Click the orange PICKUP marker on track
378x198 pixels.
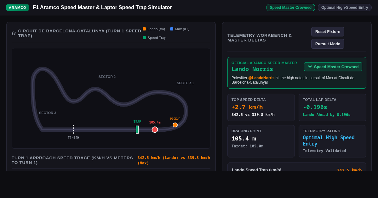(x=175, y=125)
